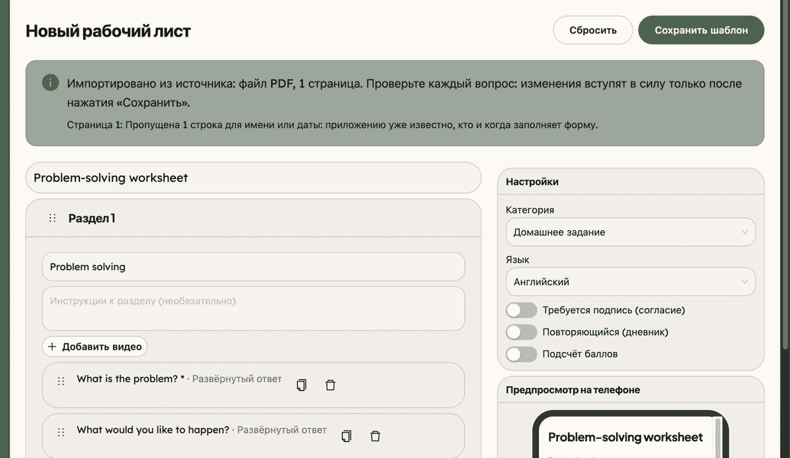This screenshot has height=458, width=790.
Task: Click the Новый рабочий лист page heading
Action: point(108,30)
